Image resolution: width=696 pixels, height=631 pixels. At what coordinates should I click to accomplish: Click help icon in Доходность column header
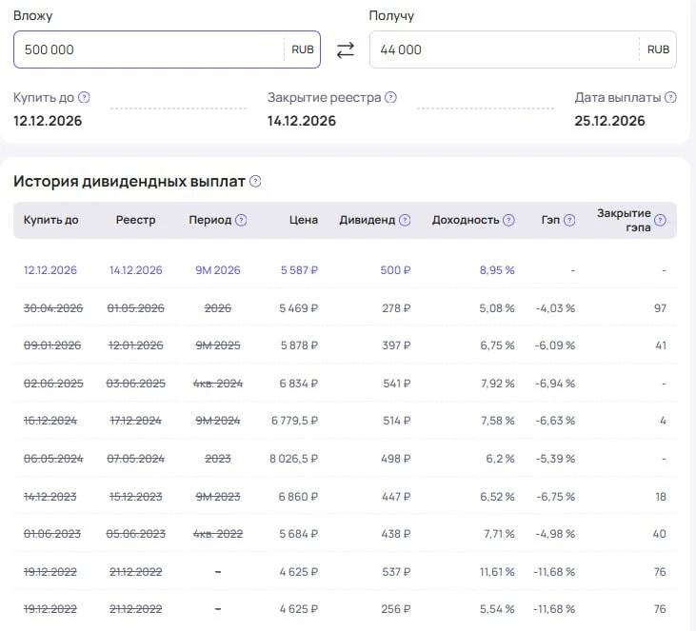pos(508,220)
